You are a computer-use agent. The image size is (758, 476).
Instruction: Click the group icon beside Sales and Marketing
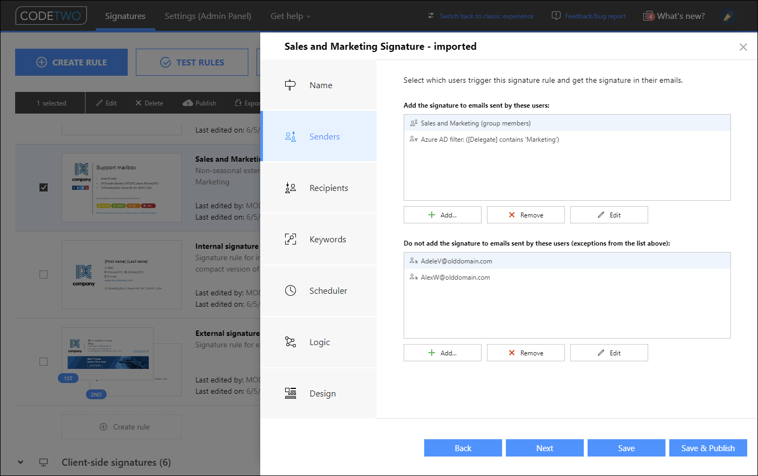[414, 123]
